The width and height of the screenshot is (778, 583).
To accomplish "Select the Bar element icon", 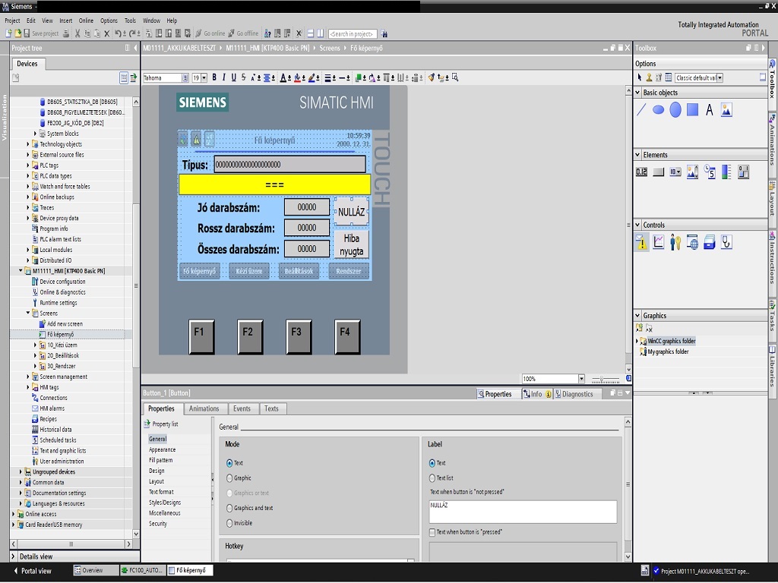I will click(726, 172).
